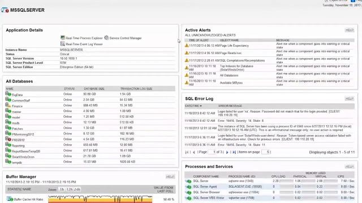
Task: Click the model database icon
Action: tap(8, 117)
